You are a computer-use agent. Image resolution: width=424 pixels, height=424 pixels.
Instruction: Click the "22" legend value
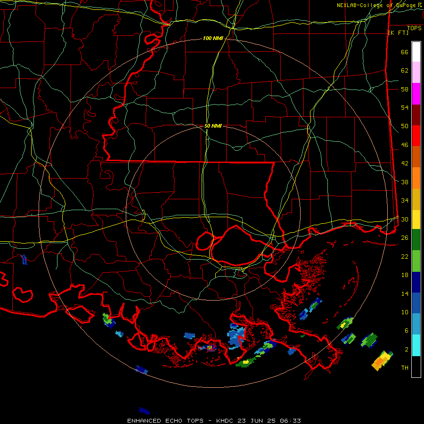point(405,256)
